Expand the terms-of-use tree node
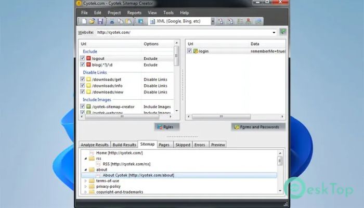The image size is (364, 208). 86,180
